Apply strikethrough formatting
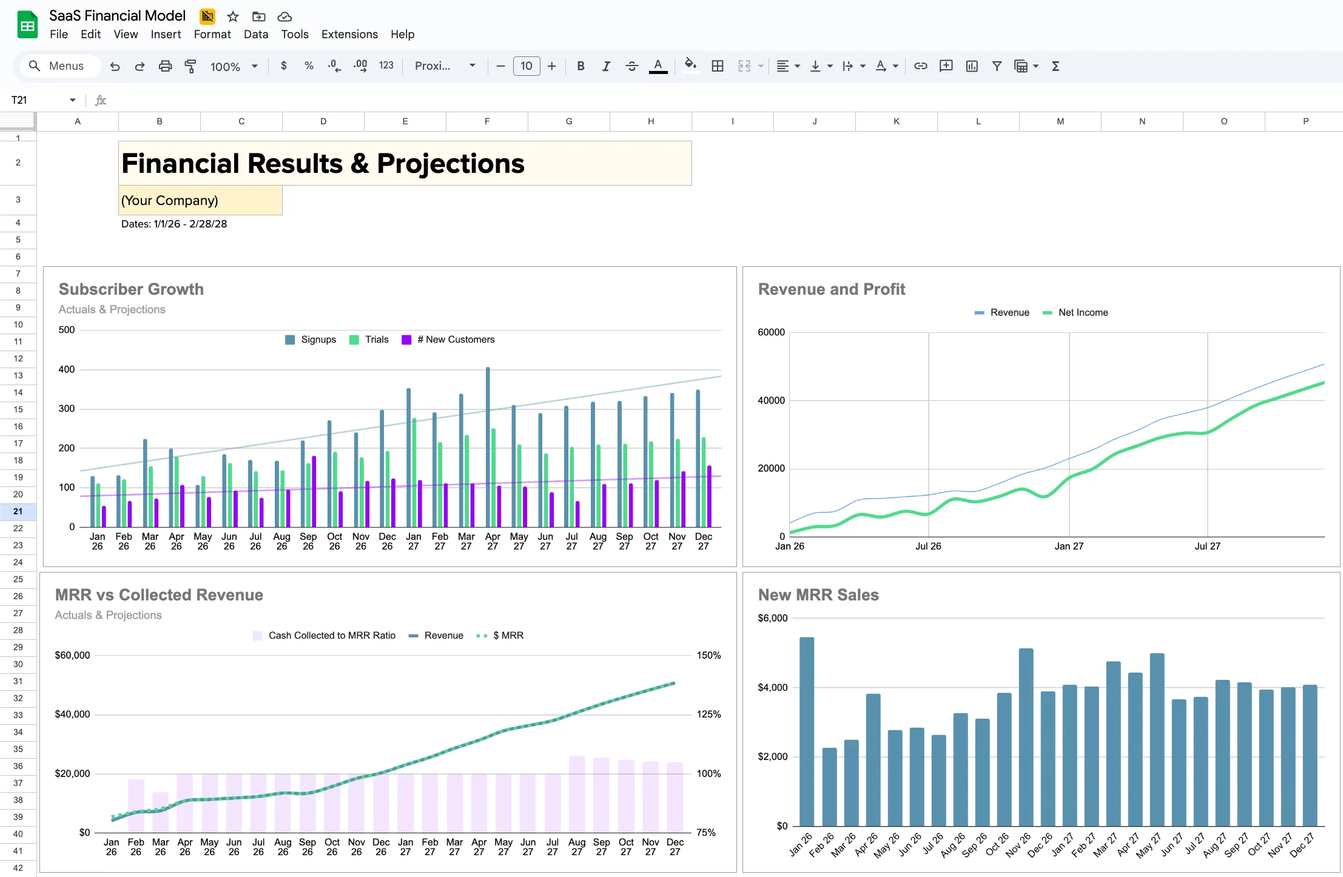This screenshot has width=1343, height=877. tap(631, 66)
